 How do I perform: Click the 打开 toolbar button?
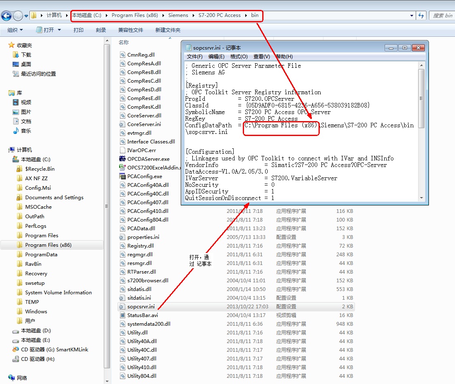click(x=45, y=30)
